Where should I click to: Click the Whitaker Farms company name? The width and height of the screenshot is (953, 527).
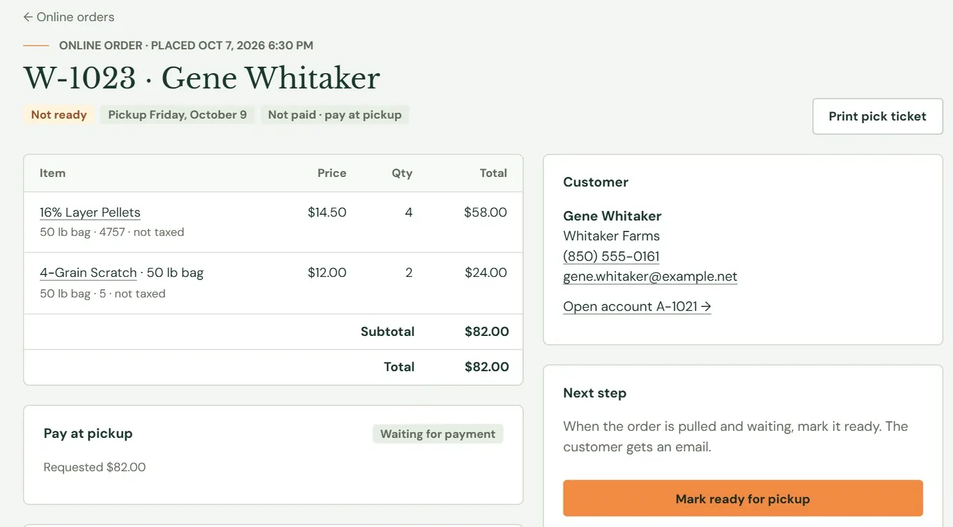tap(611, 236)
